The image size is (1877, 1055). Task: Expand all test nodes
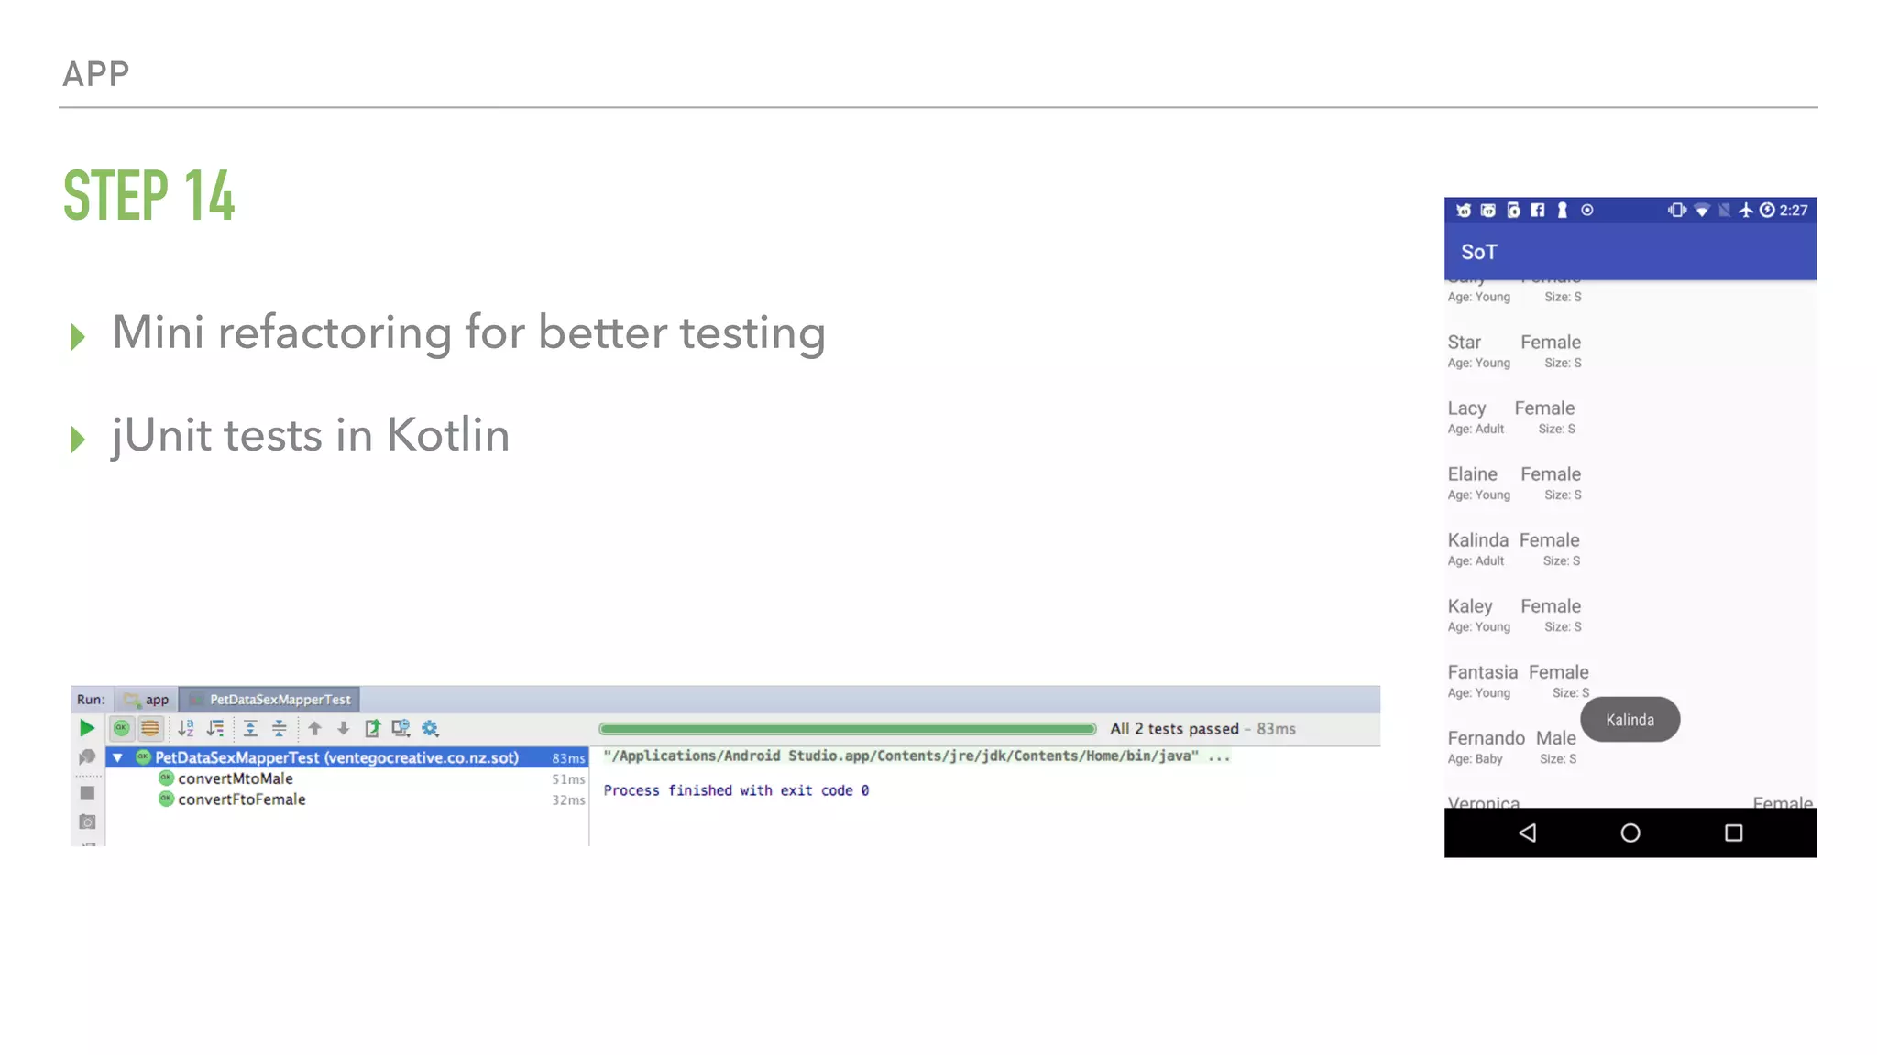tap(250, 728)
